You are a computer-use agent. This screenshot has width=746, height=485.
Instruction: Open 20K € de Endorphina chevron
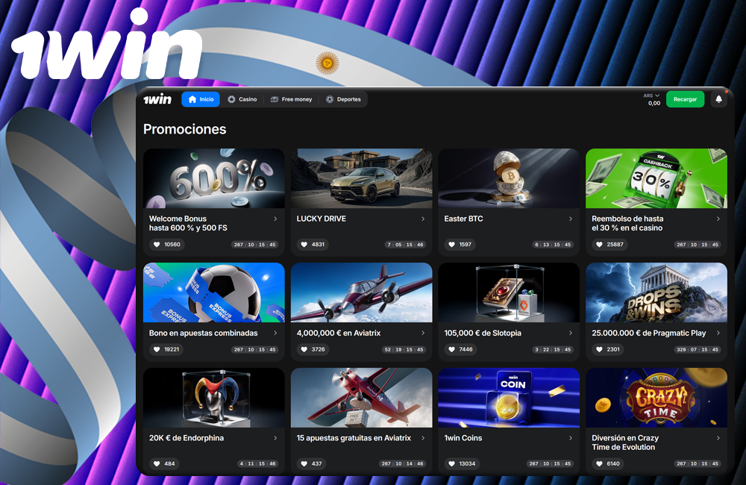click(275, 438)
